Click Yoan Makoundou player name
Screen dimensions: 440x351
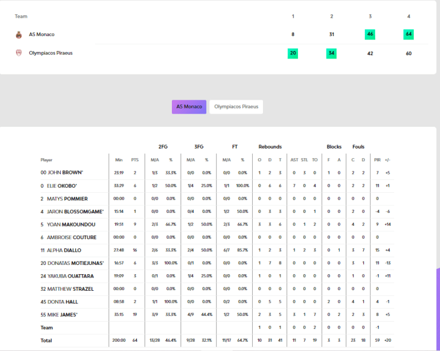(71, 225)
